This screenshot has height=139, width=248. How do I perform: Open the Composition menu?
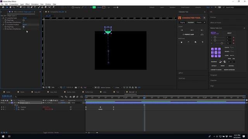(14, 4)
